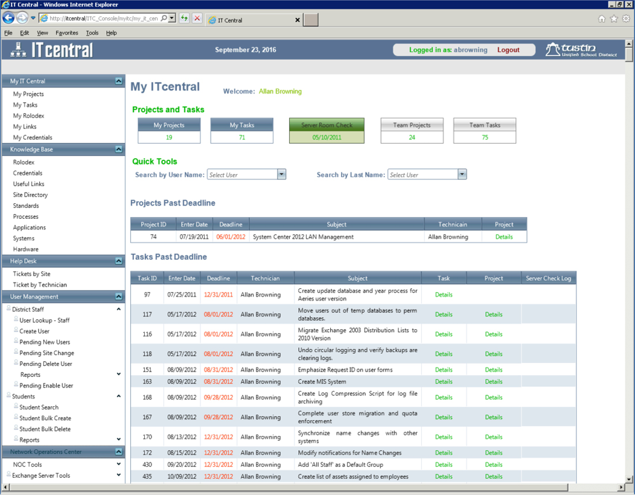Open recent addresses dropdown in address bar

(x=172, y=18)
